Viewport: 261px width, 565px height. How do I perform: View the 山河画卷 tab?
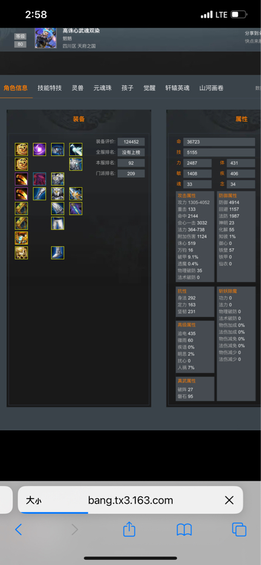pos(211,88)
